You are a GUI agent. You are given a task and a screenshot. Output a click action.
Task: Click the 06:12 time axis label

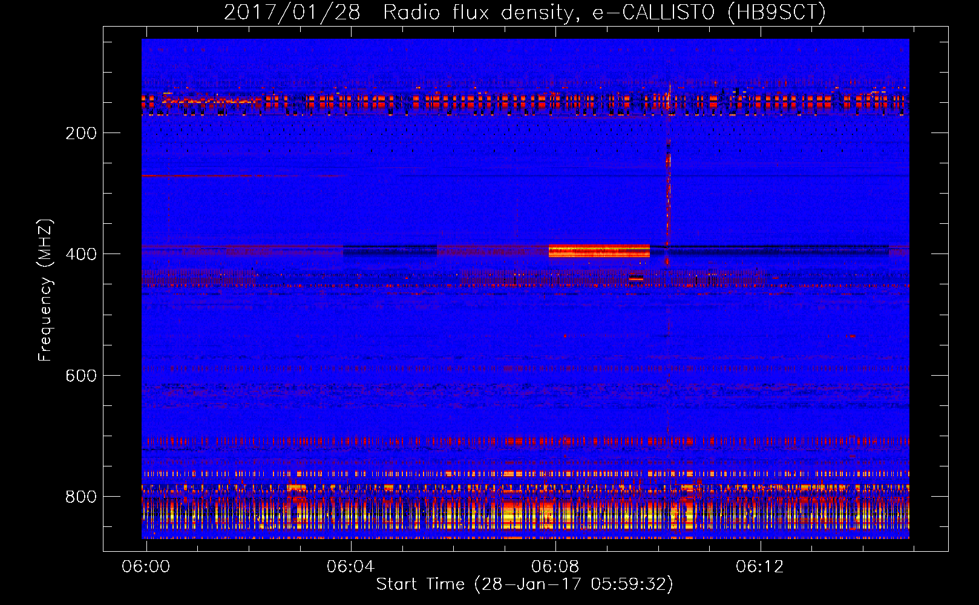click(759, 566)
